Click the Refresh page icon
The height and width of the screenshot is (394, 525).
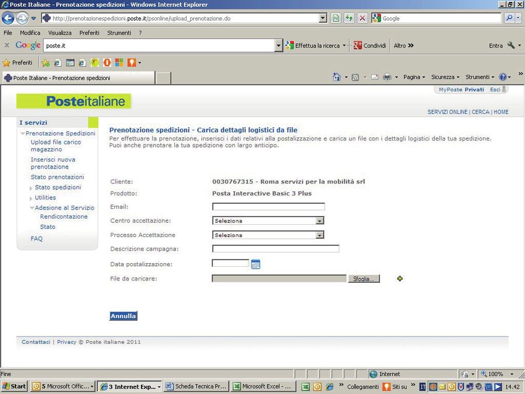click(x=349, y=19)
